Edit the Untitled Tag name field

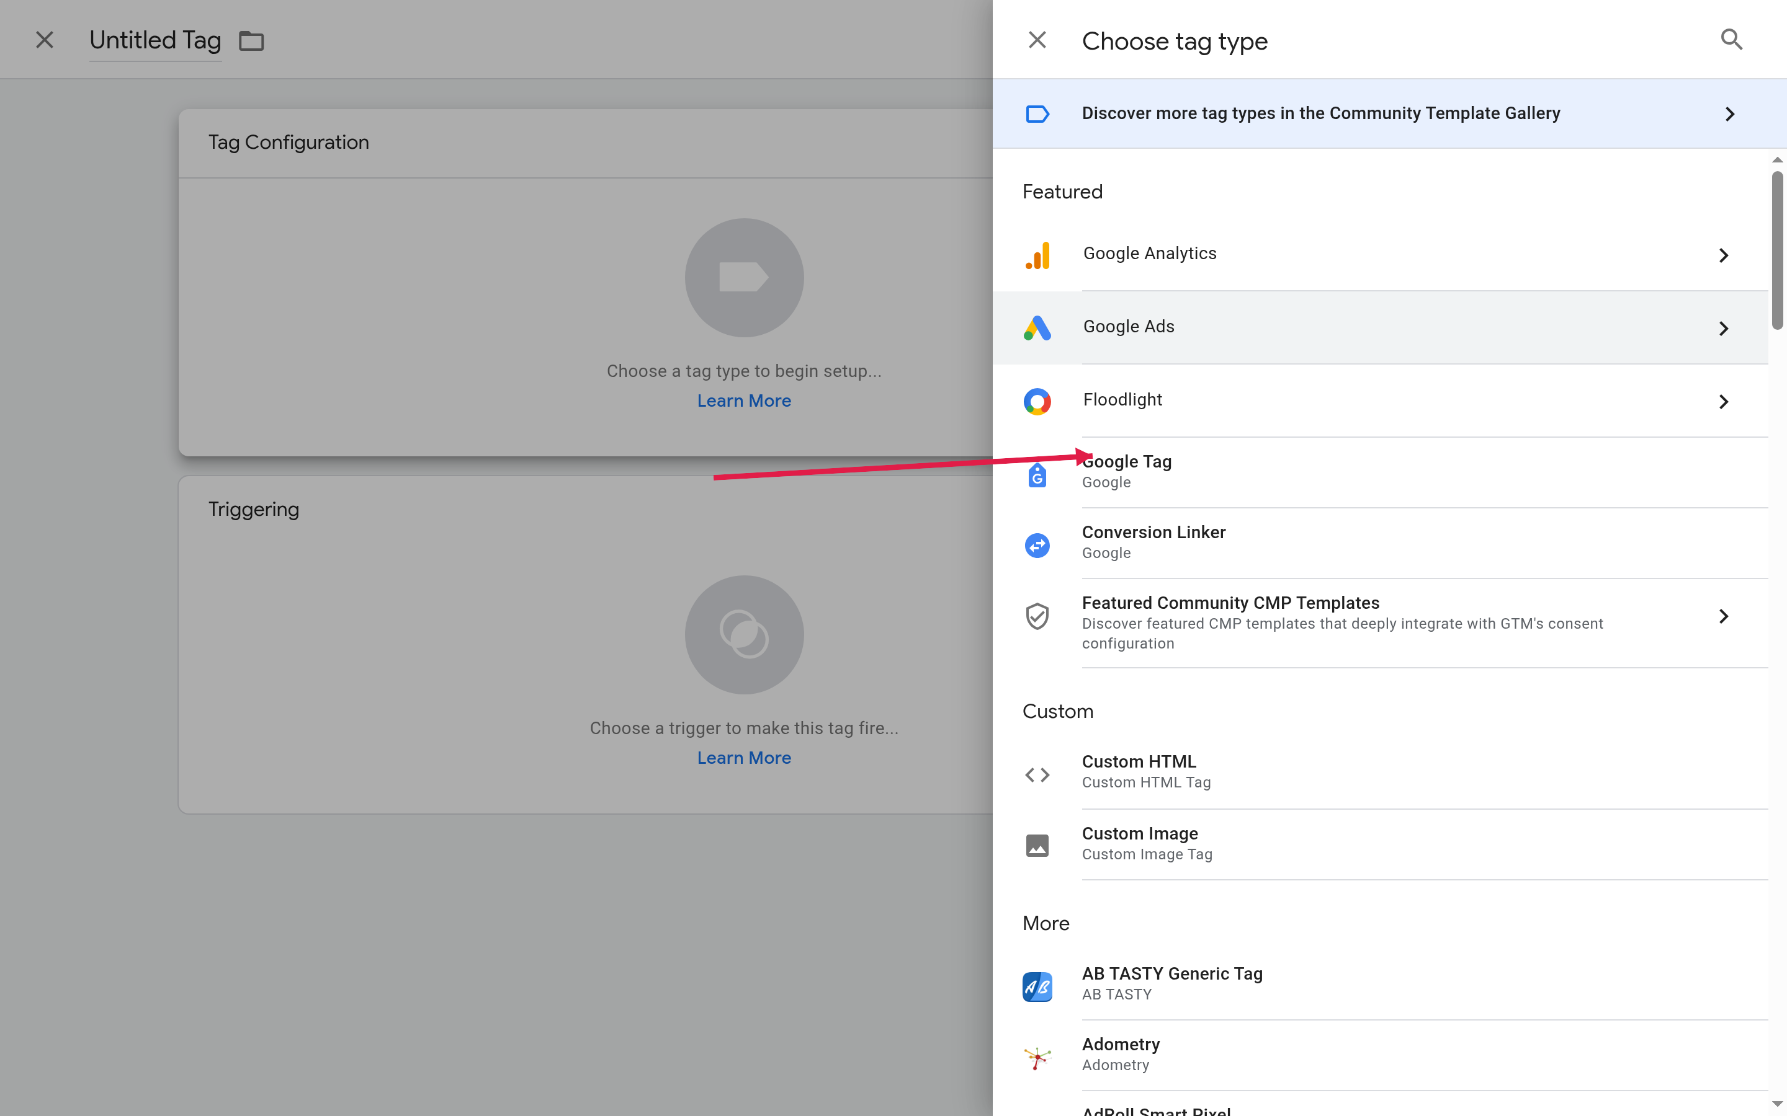point(155,40)
